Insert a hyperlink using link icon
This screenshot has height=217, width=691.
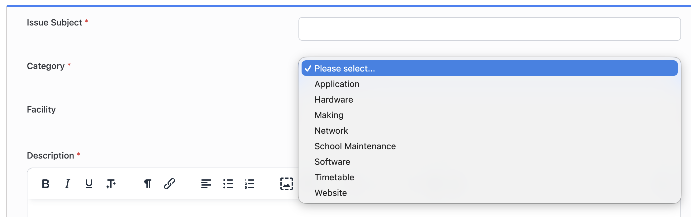click(169, 184)
